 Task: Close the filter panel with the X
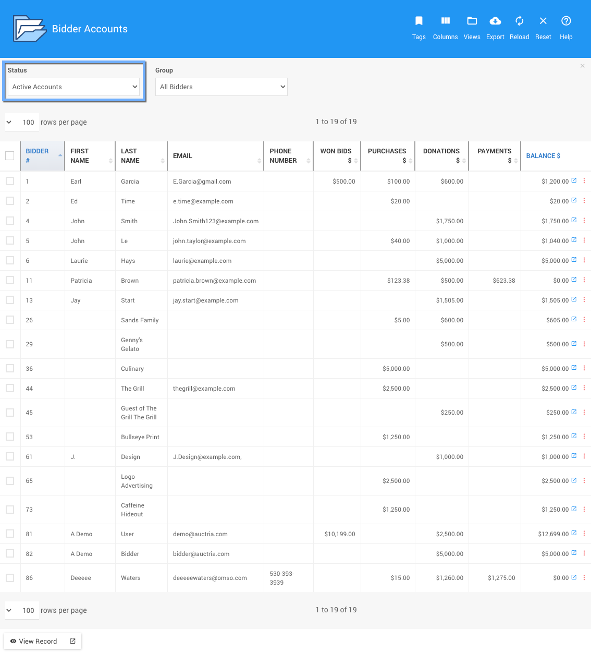coord(582,66)
